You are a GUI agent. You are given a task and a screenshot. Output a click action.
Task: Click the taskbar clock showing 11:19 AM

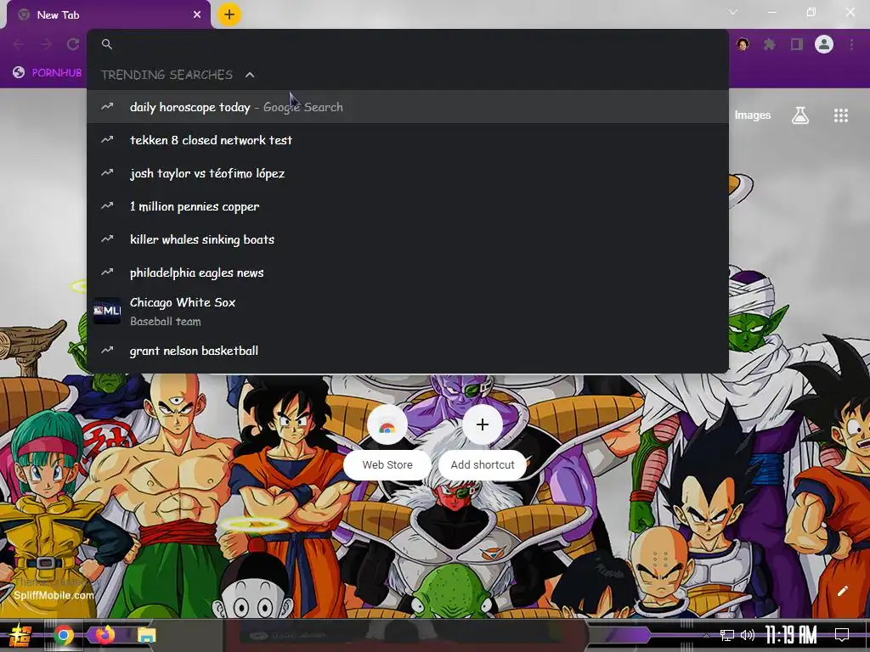coord(791,635)
